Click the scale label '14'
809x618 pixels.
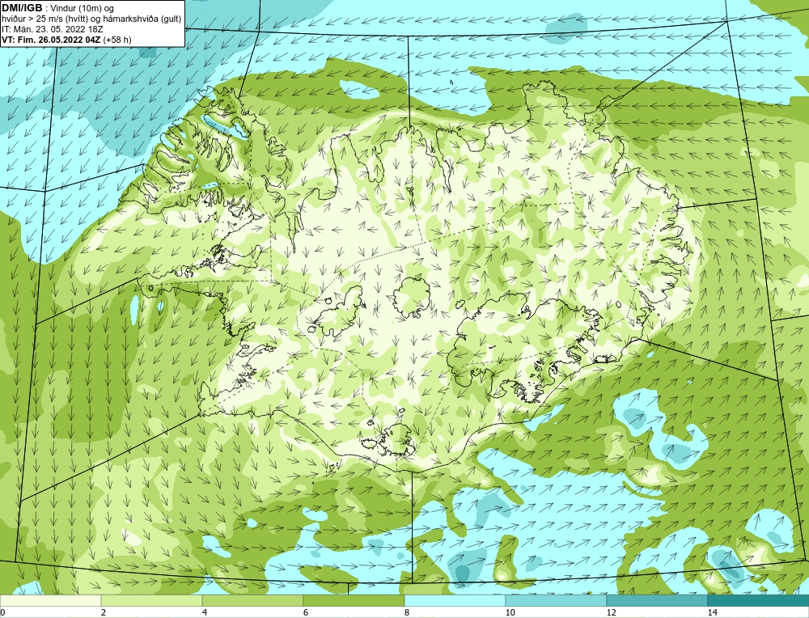(x=713, y=612)
